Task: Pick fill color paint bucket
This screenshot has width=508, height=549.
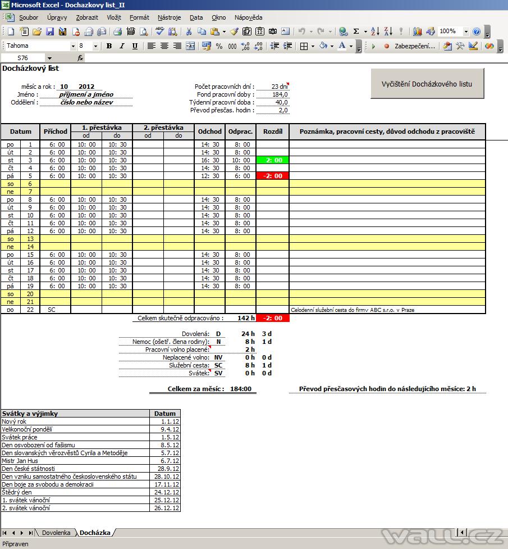Action: (323, 46)
